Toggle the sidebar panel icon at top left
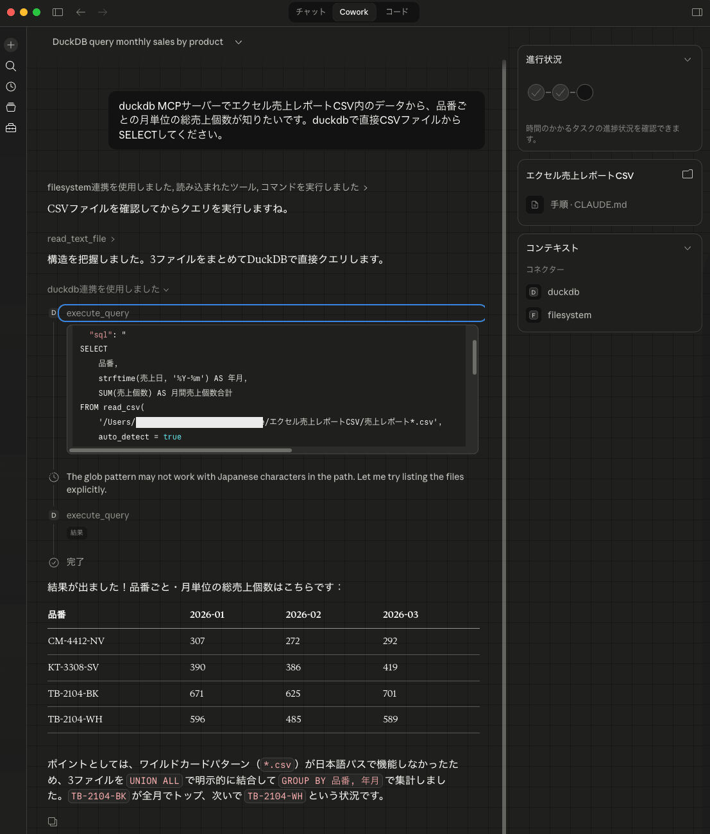710x834 pixels. (57, 12)
